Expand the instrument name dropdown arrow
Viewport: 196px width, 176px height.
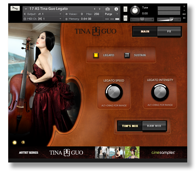26,9
